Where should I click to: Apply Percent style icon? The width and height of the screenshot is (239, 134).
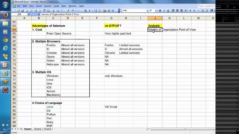tap(194, 10)
